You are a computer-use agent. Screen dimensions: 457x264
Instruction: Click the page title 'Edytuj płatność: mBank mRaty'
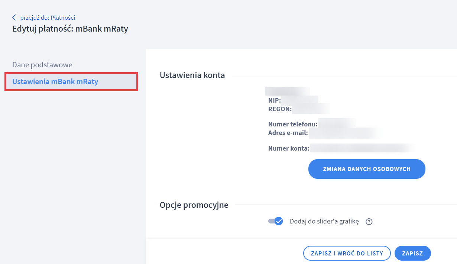[x=70, y=29]
